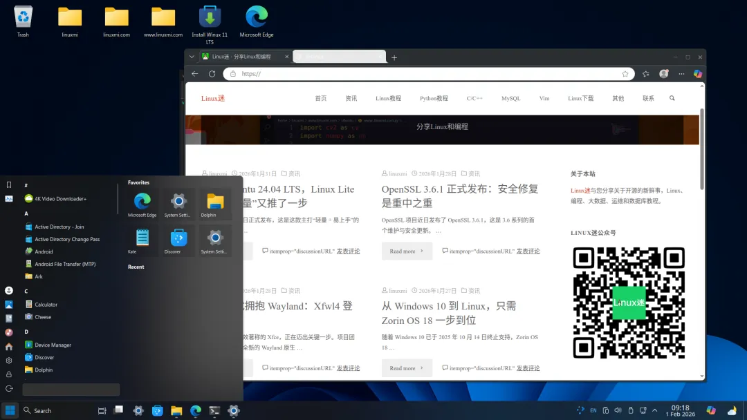Expand the Edge tab search dropdown
Image resolution: width=747 pixels, height=420 pixels.
(192, 57)
